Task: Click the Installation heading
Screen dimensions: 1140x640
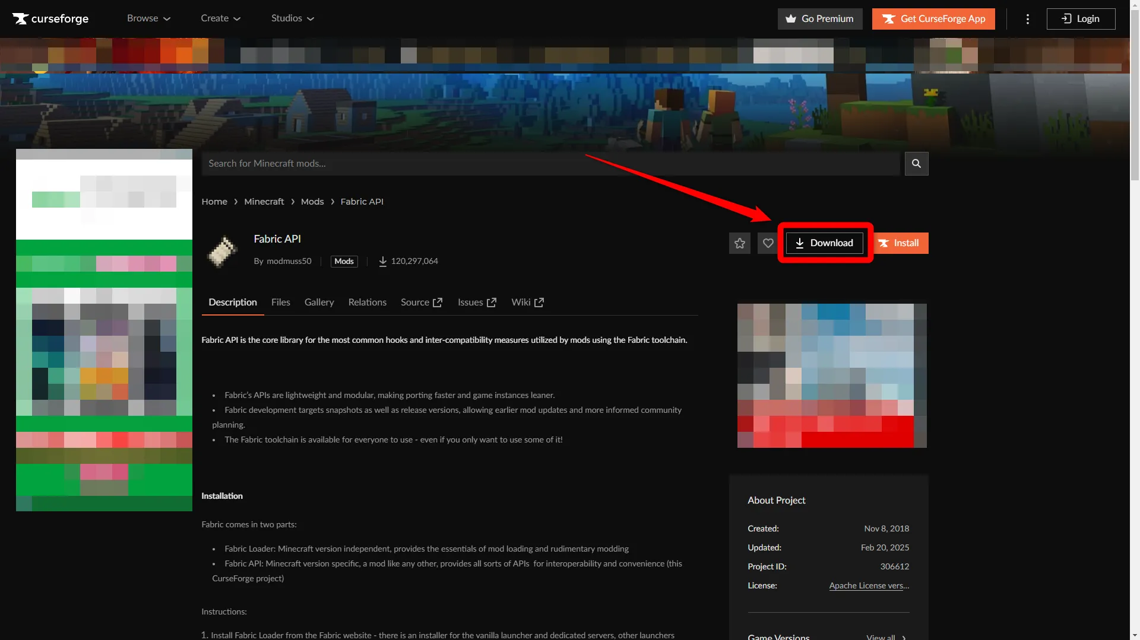Action: click(x=222, y=496)
